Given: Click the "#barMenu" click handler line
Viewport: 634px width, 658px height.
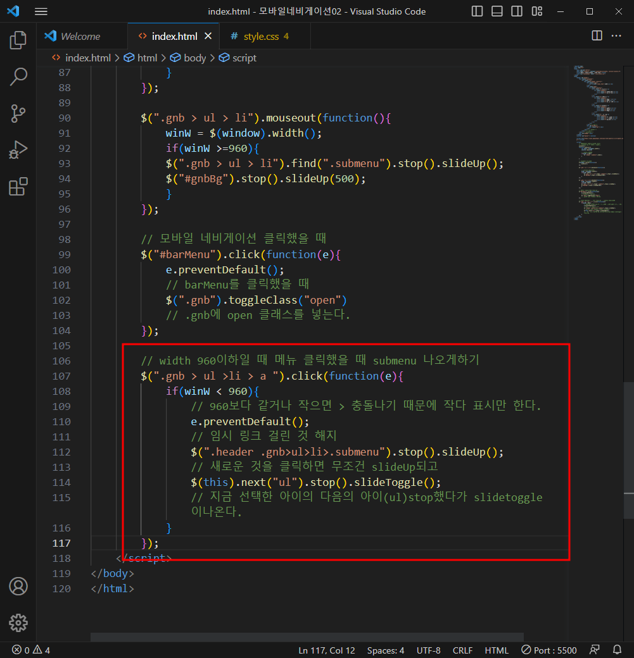Looking at the screenshot, I should pos(241,255).
